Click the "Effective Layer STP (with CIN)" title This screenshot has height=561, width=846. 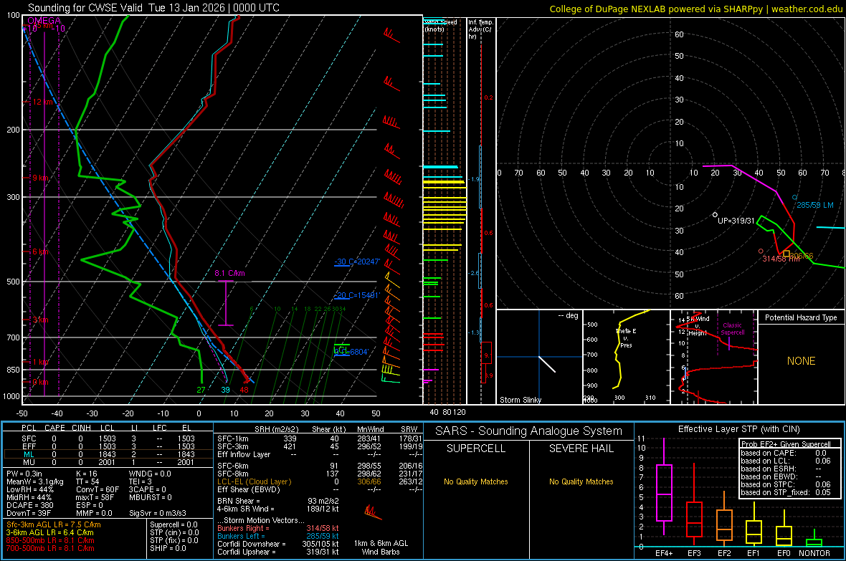pos(738,429)
